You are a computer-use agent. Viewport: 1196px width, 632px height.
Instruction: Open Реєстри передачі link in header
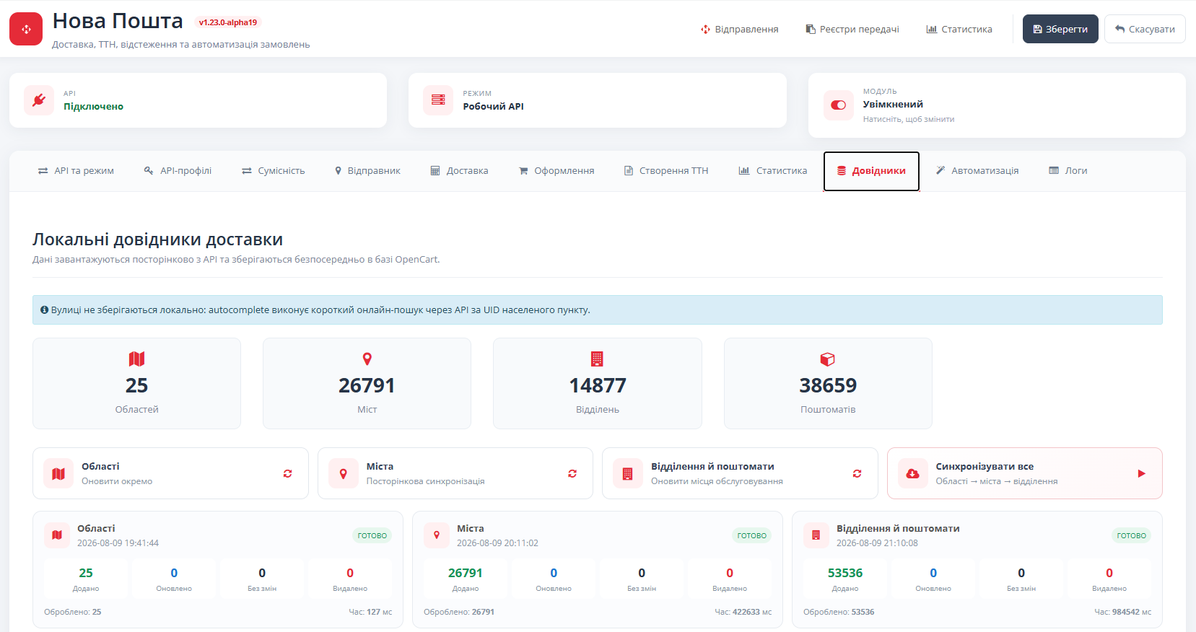852,29
